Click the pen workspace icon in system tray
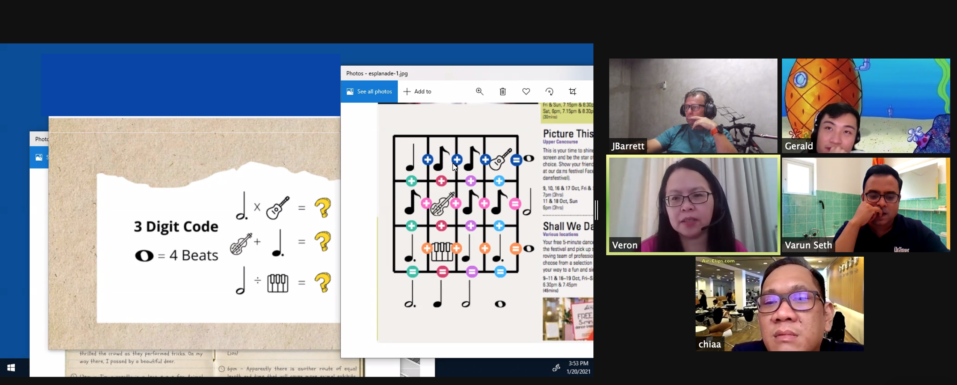Image resolution: width=957 pixels, height=385 pixels. pos(556,368)
